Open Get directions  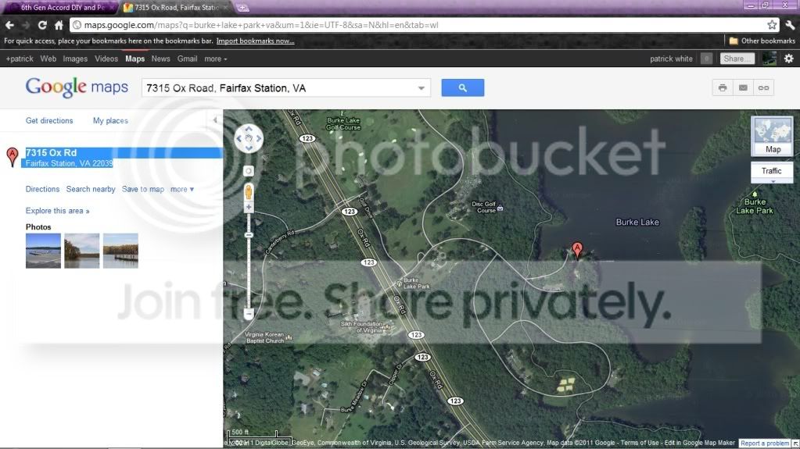coord(49,121)
